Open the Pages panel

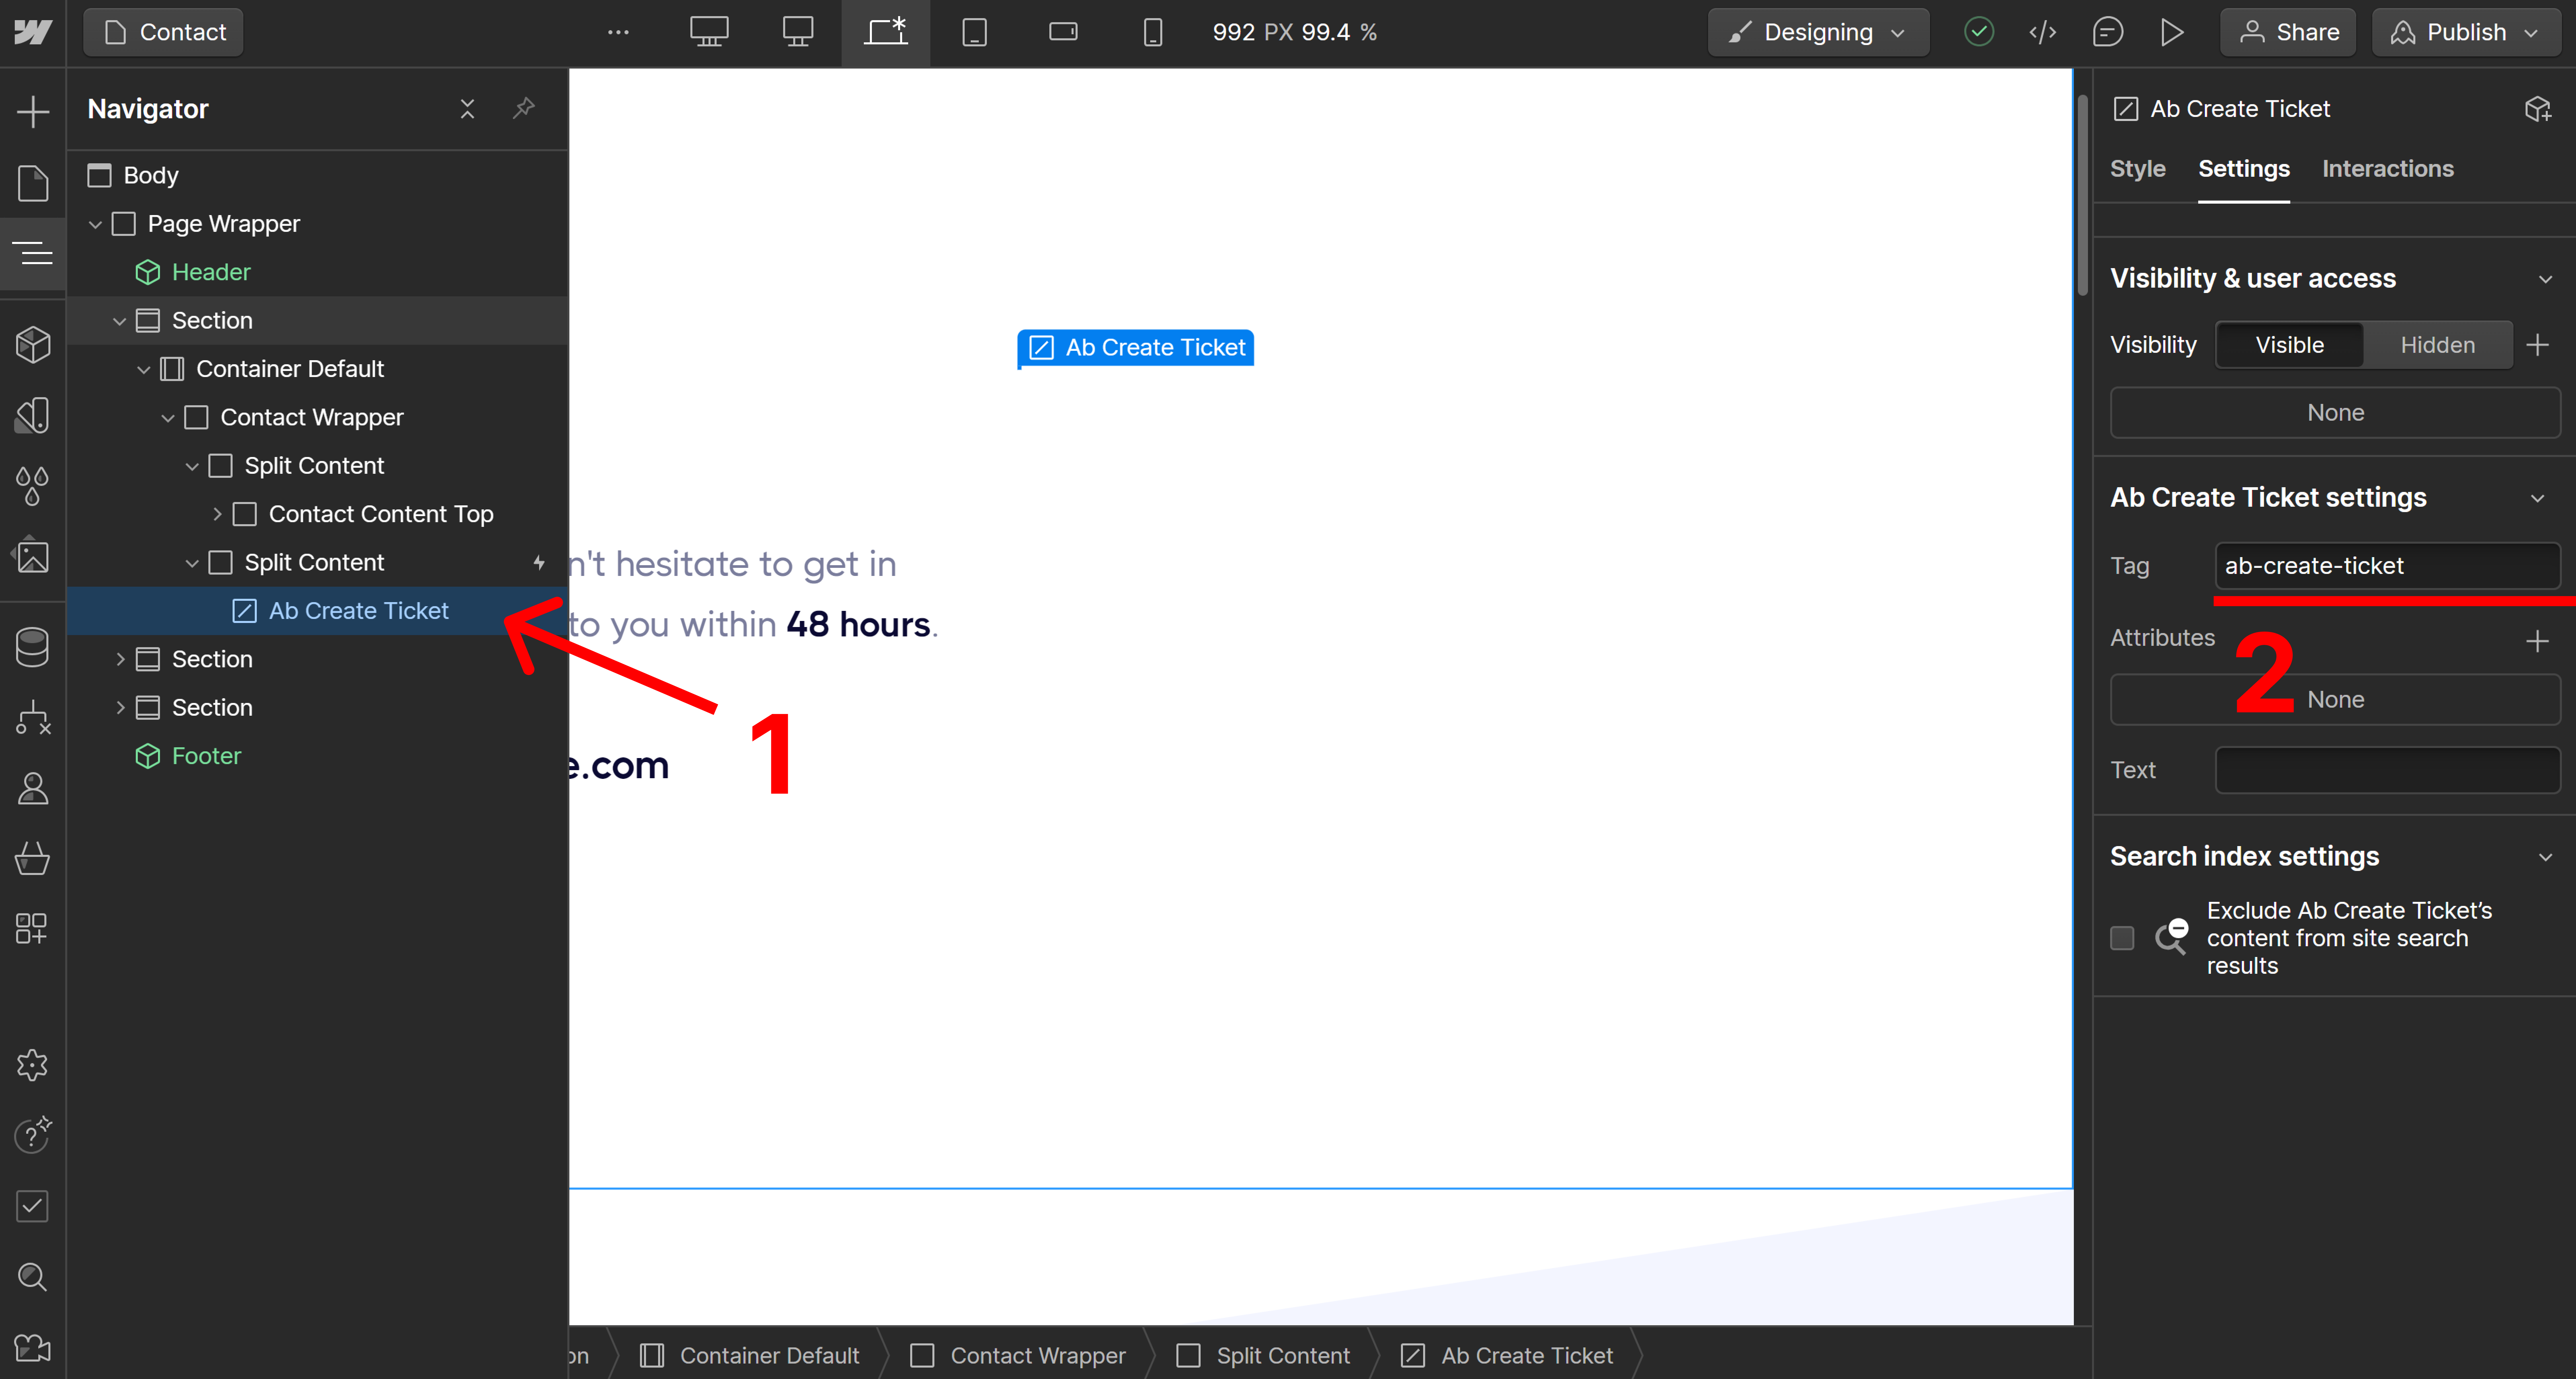(x=33, y=183)
